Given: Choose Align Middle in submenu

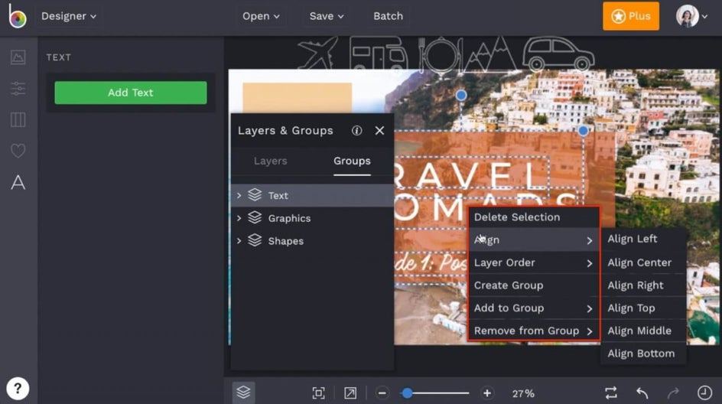Looking at the screenshot, I should click(x=643, y=331).
